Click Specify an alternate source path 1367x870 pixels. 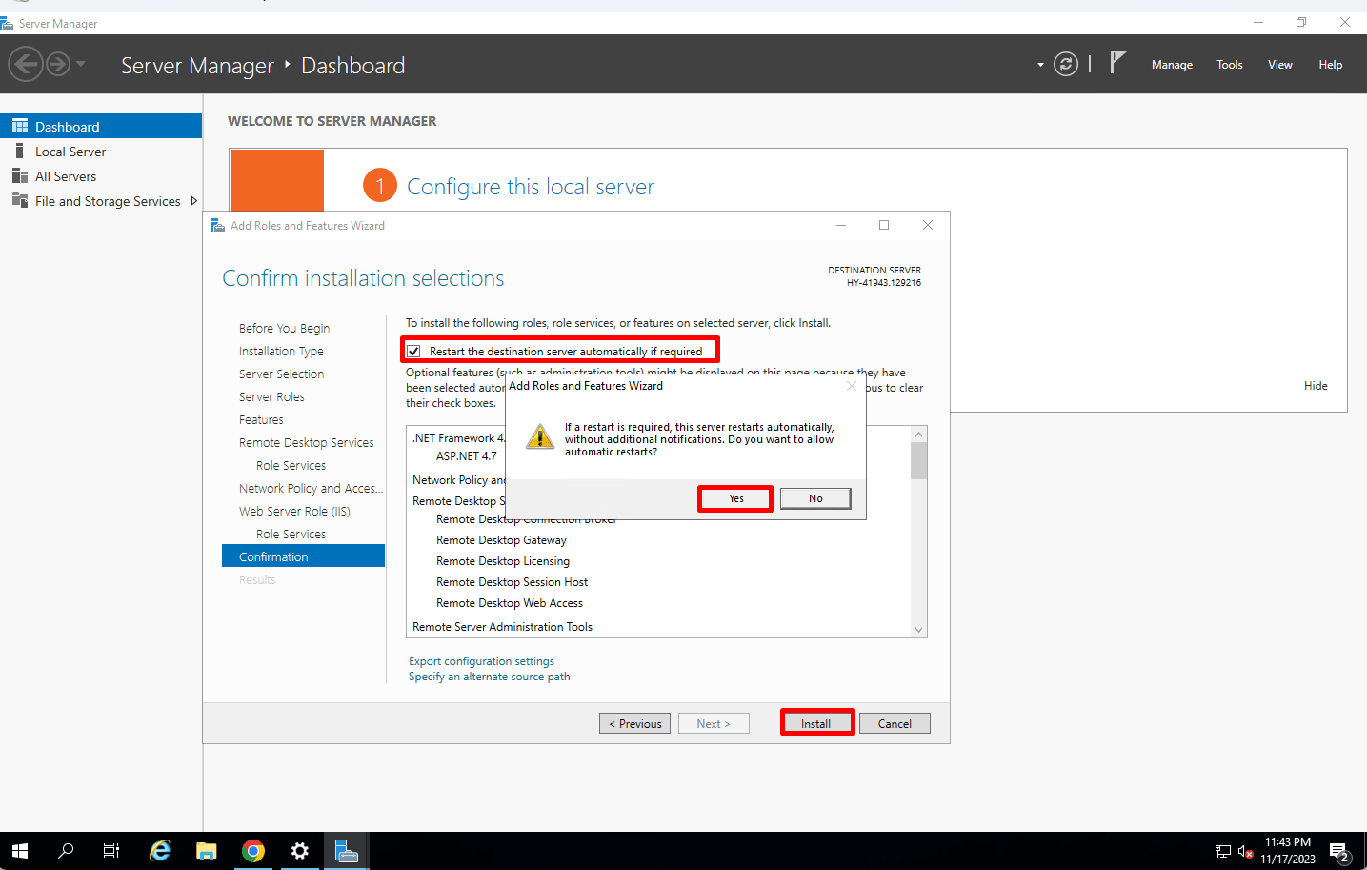tap(489, 676)
